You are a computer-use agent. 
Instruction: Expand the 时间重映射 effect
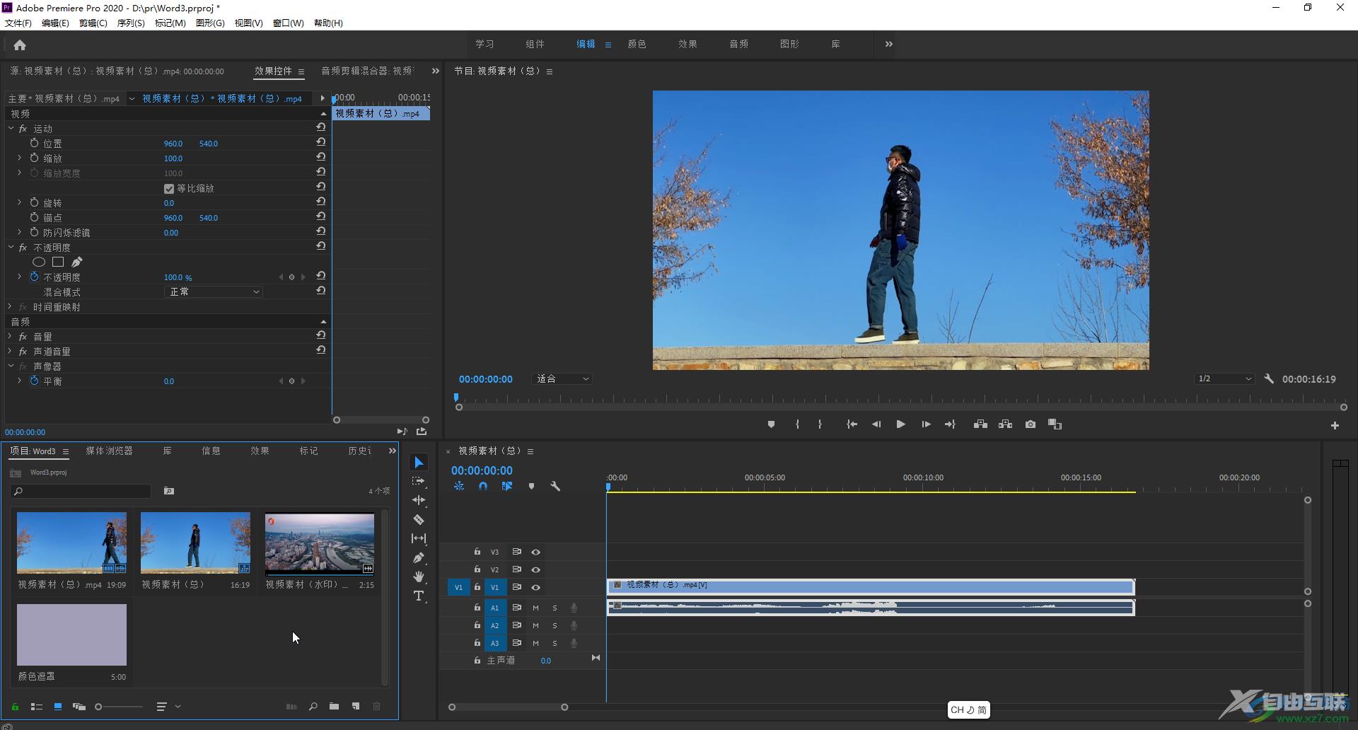[x=11, y=306]
